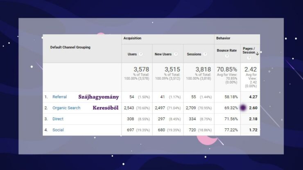Select the average bounce rate 70.85%
This screenshot has height=170, width=303.
click(x=227, y=69)
